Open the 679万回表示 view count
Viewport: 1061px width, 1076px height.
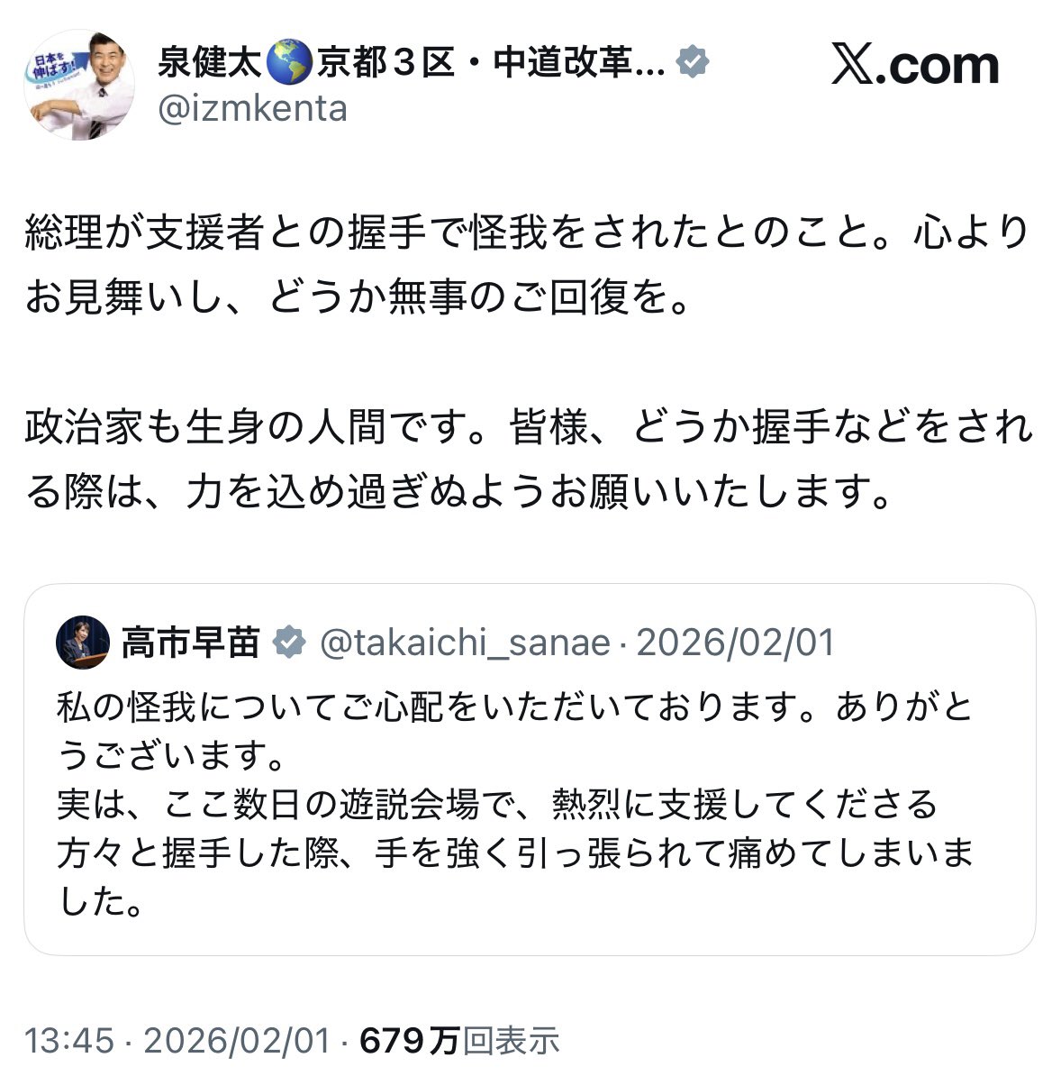[459, 1041]
